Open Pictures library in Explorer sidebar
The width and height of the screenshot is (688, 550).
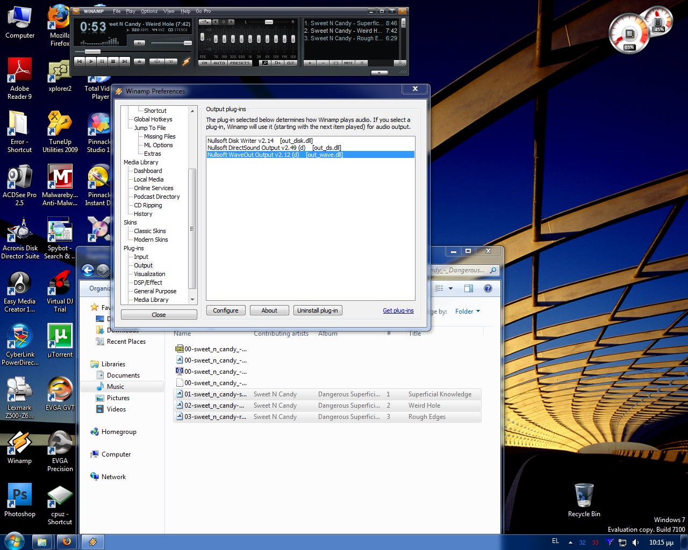point(118,398)
